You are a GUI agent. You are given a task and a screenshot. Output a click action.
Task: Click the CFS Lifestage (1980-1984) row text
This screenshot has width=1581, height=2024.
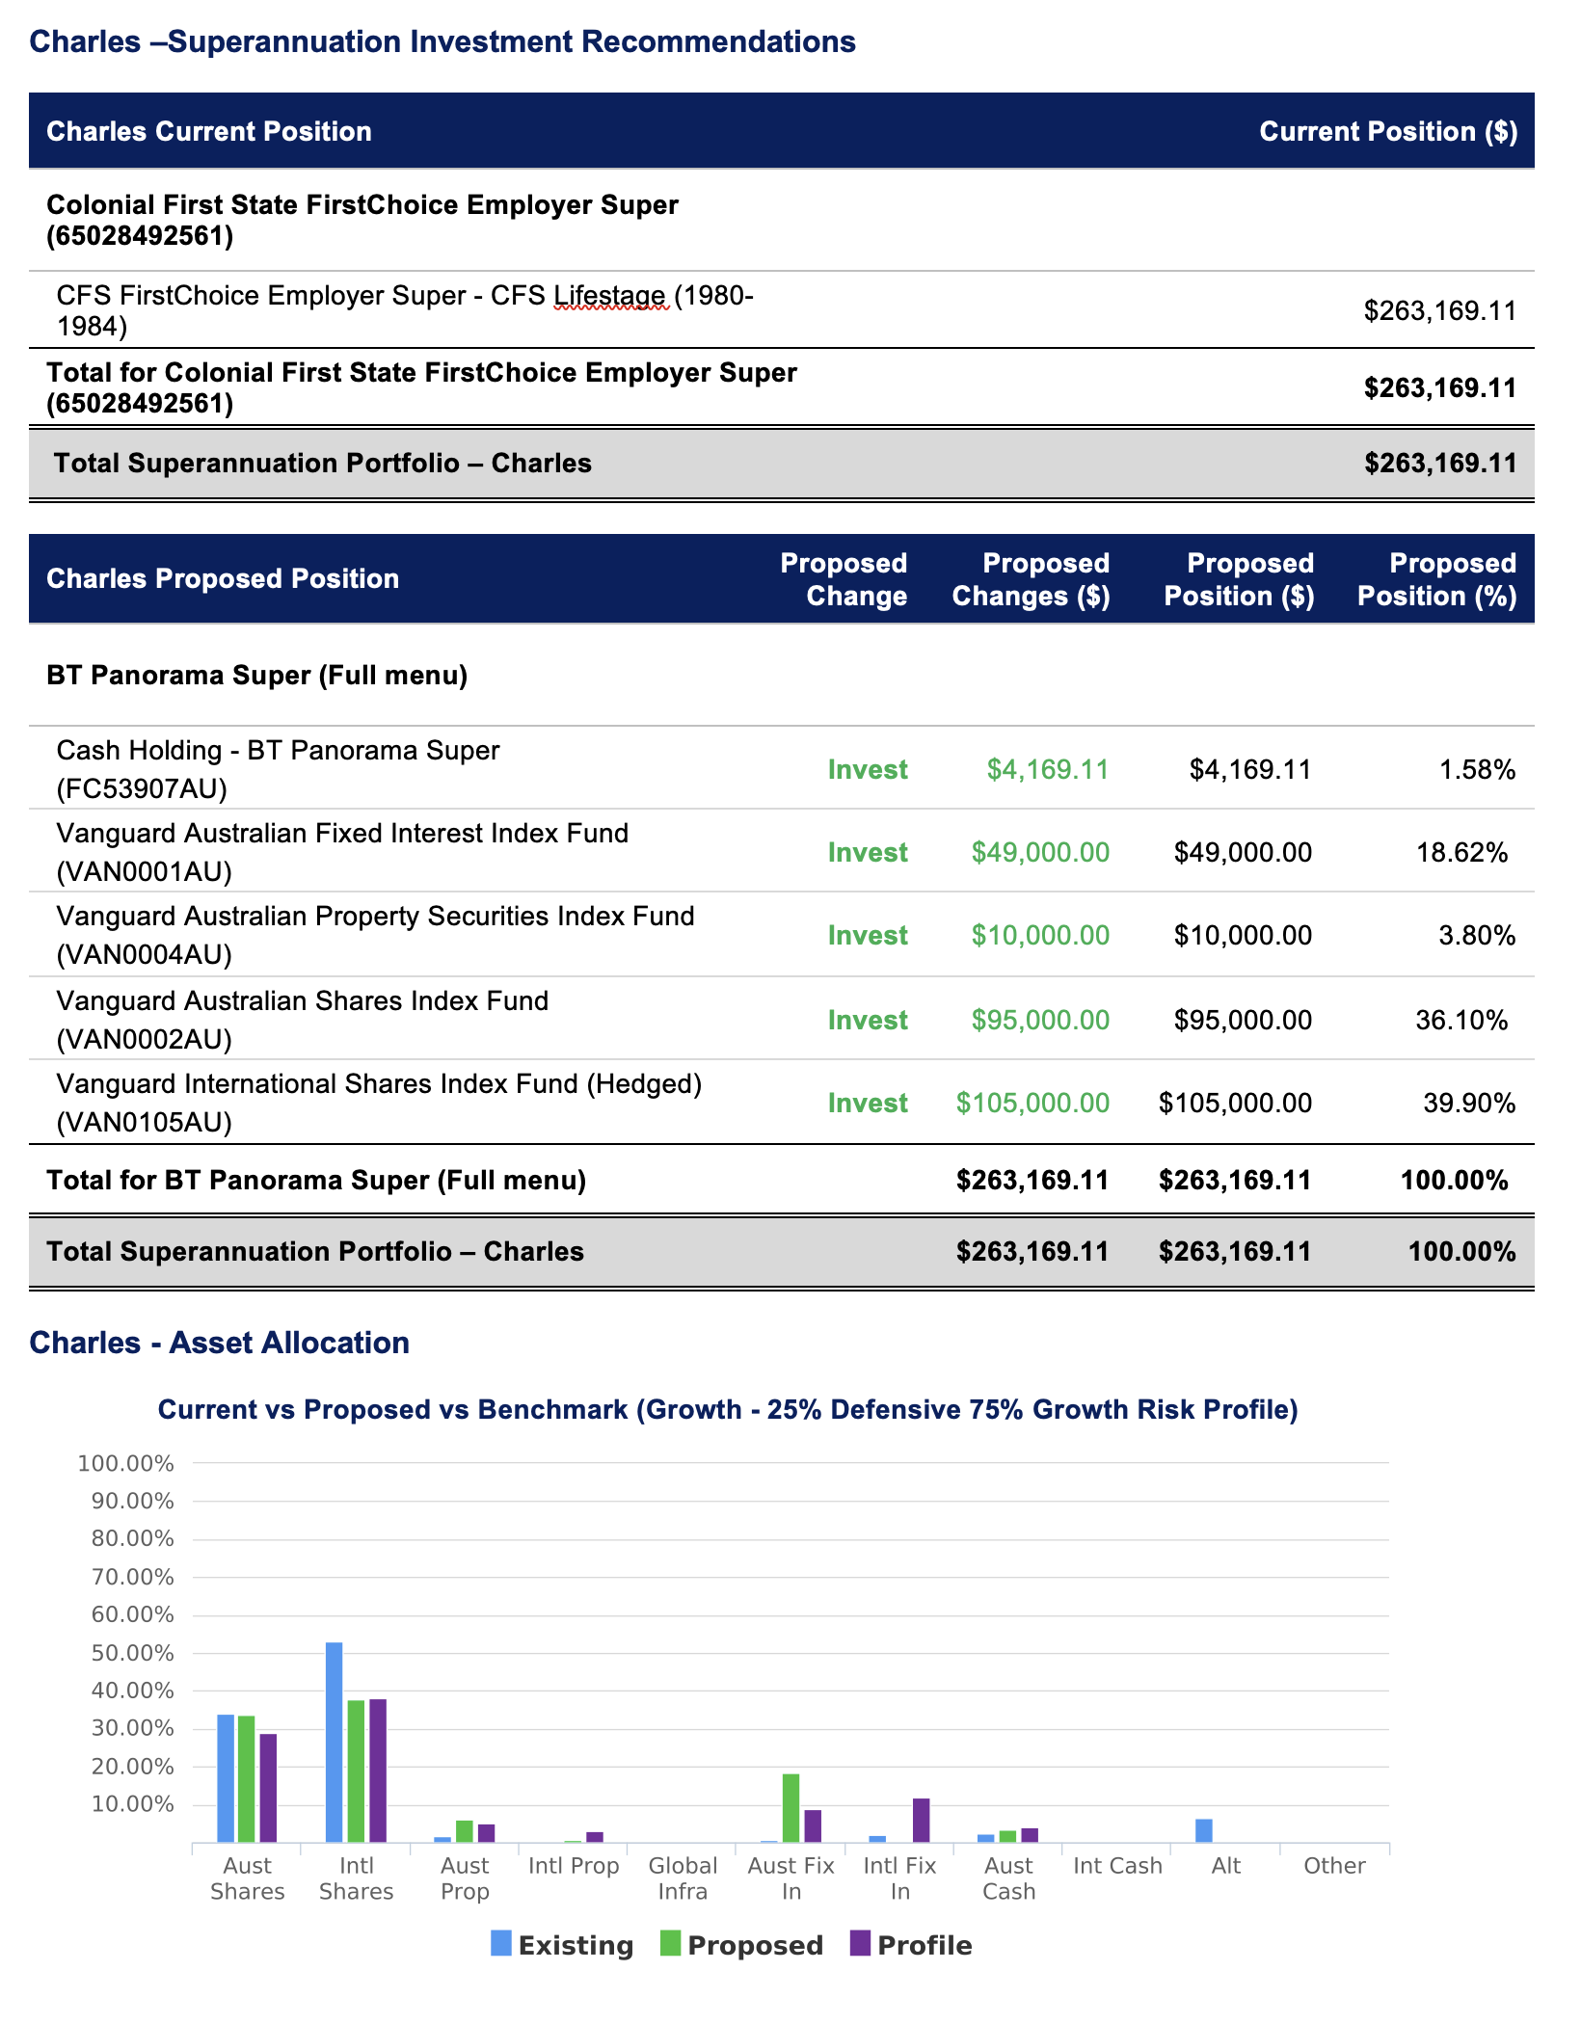coord(405,310)
